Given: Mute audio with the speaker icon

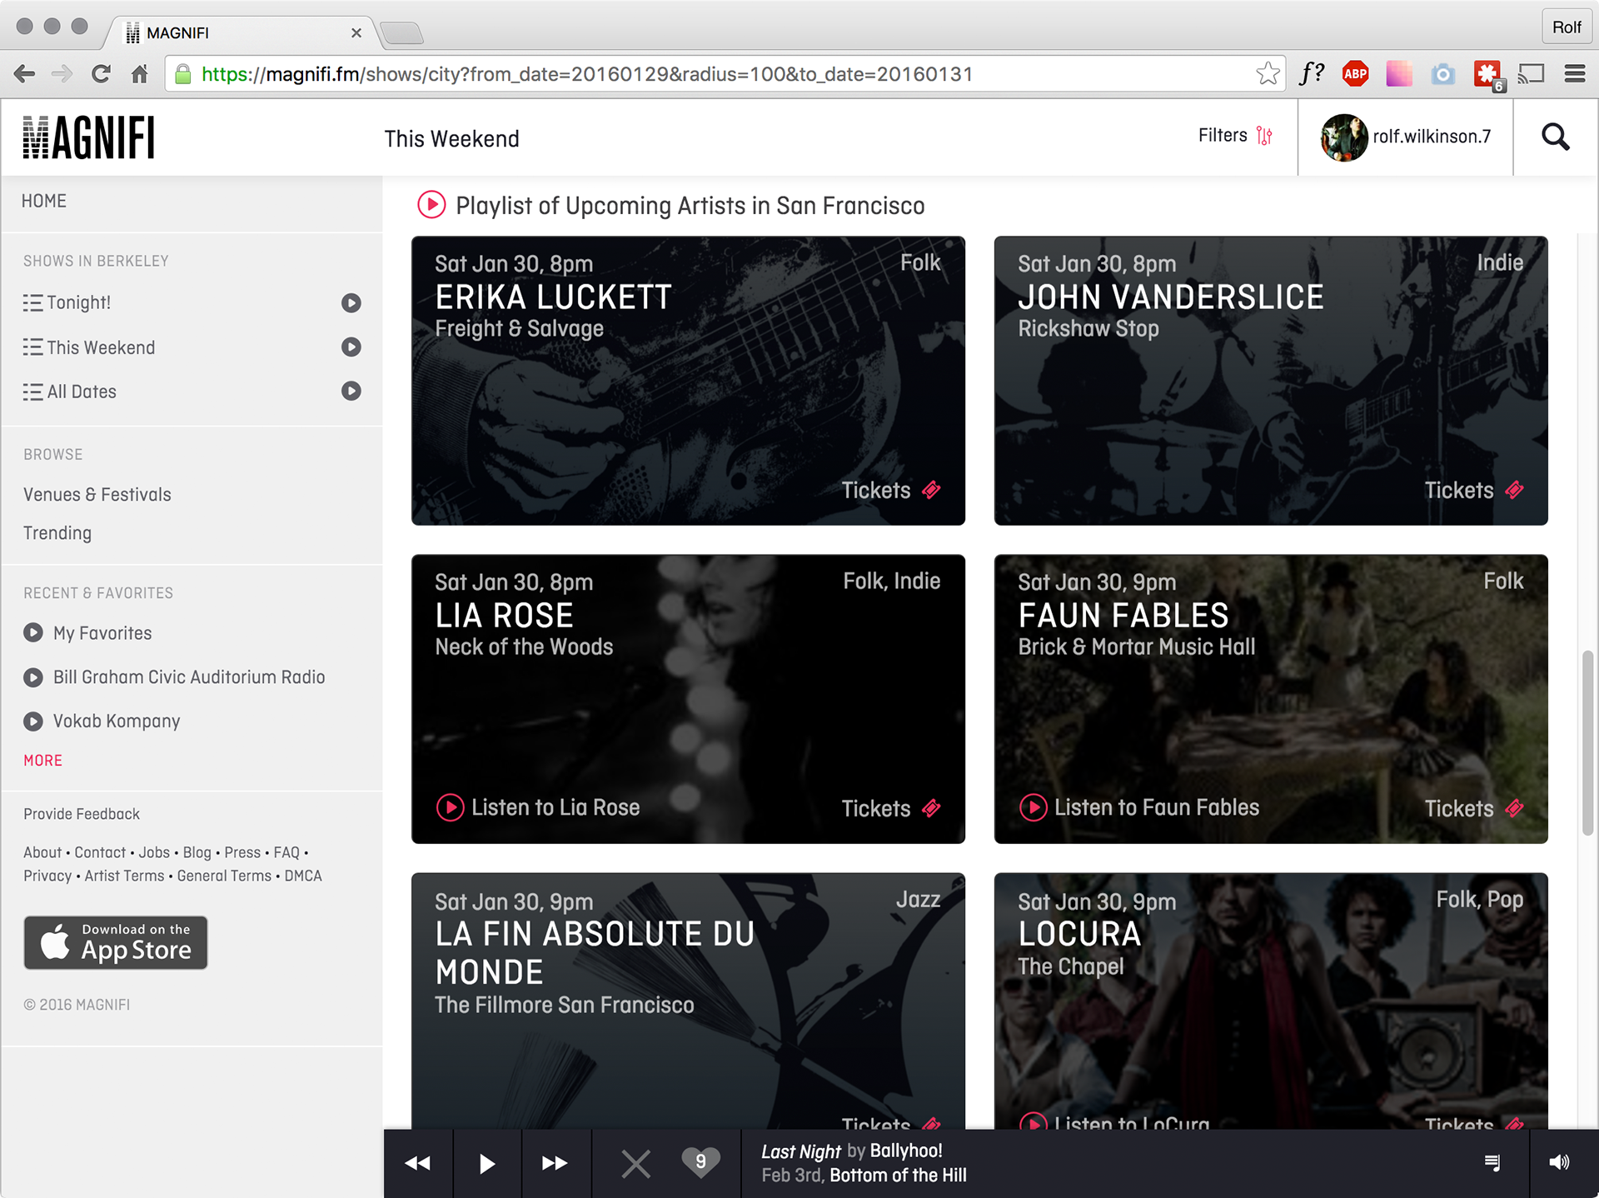Looking at the screenshot, I should point(1559,1162).
